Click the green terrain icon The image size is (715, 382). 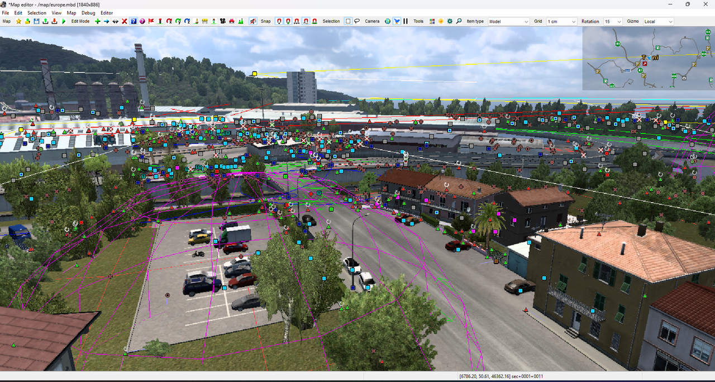point(241,21)
